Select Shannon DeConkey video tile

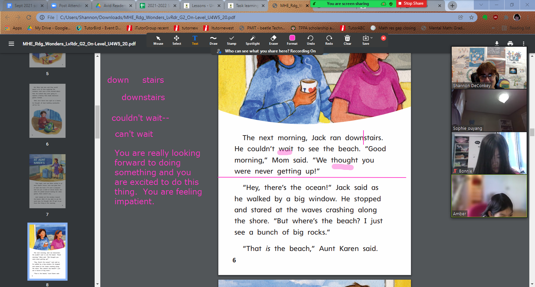click(489, 68)
